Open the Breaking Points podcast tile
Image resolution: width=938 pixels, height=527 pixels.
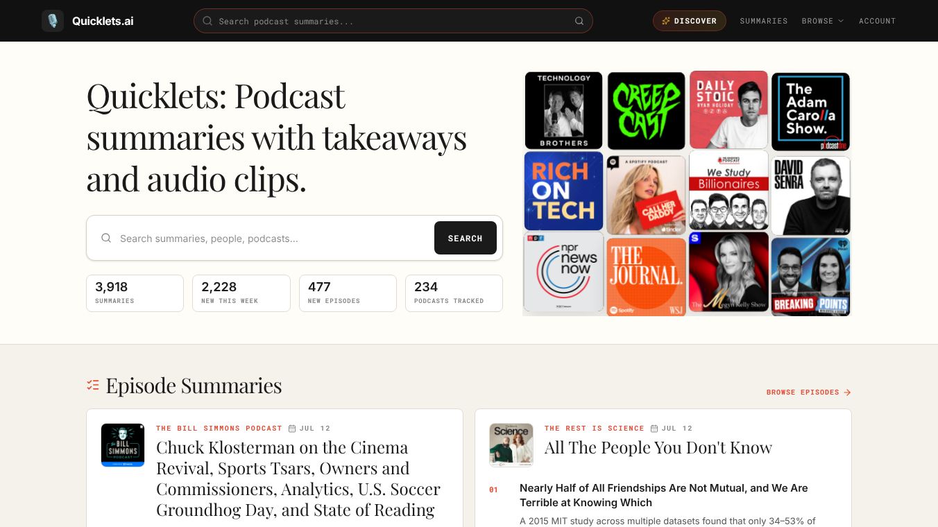[x=810, y=277]
